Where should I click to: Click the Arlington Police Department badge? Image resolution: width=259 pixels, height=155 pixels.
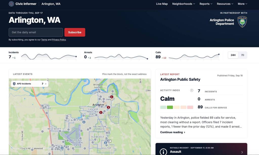point(242,22)
